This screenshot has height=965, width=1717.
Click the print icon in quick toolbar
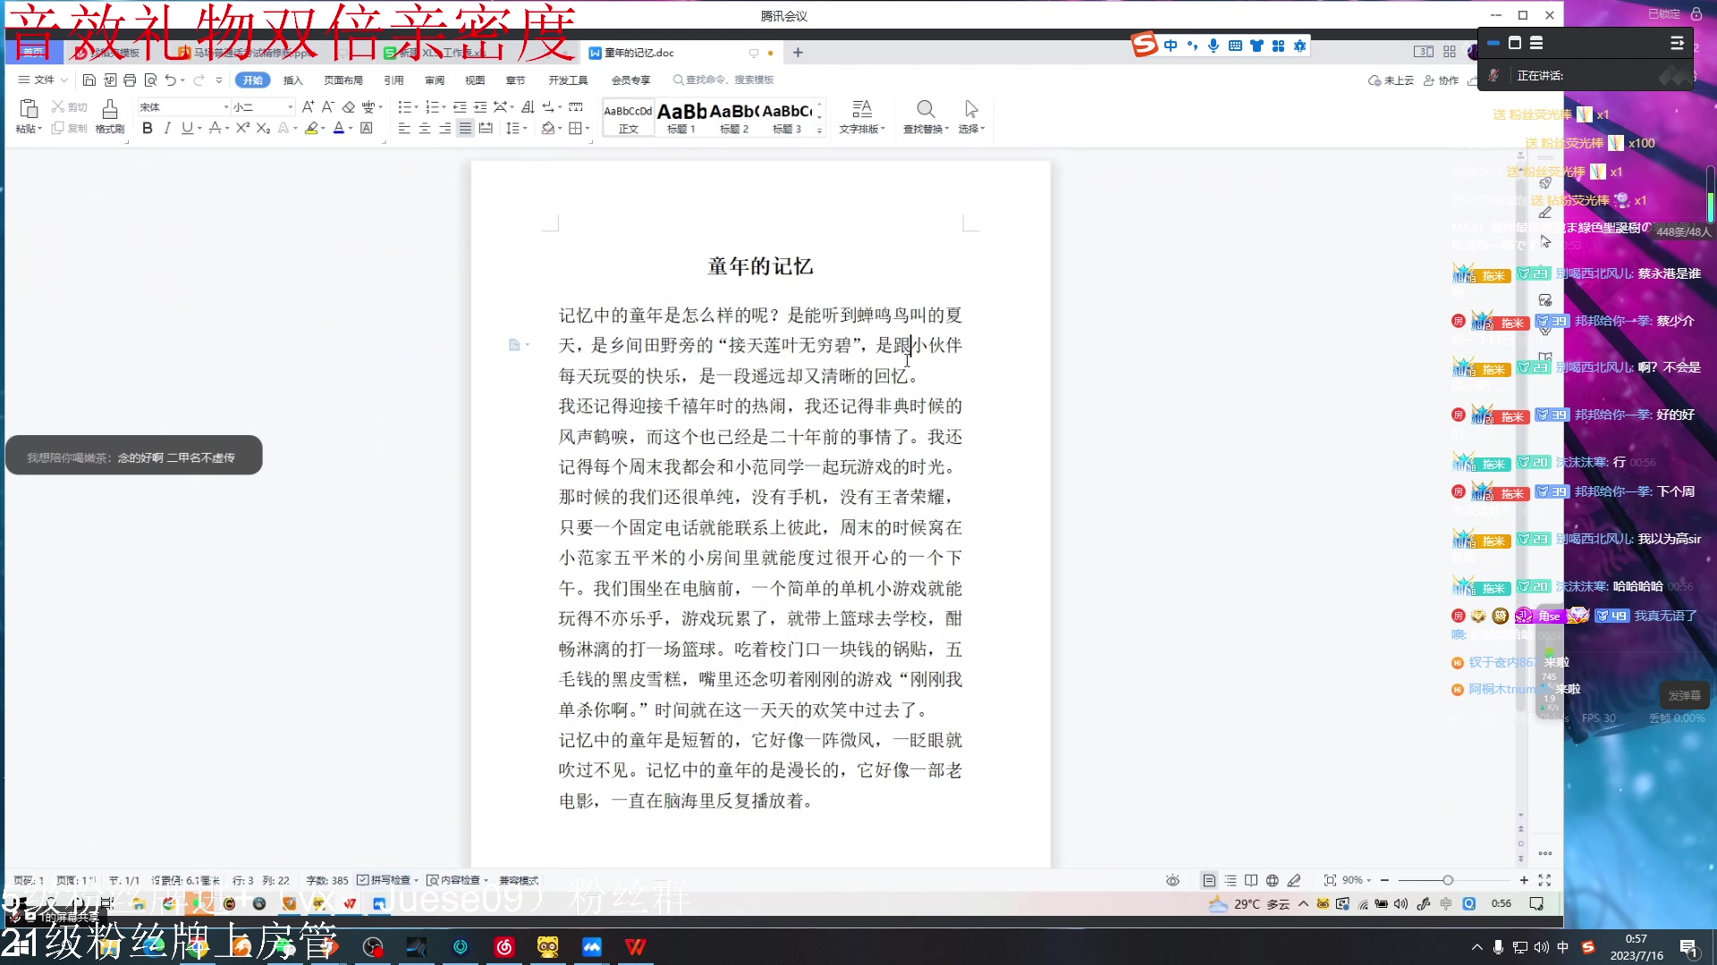click(130, 80)
